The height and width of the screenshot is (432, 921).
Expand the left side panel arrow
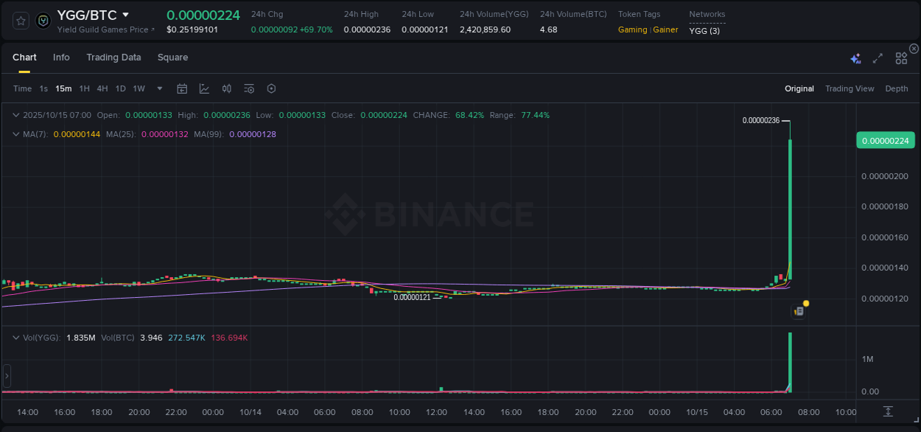[6, 375]
